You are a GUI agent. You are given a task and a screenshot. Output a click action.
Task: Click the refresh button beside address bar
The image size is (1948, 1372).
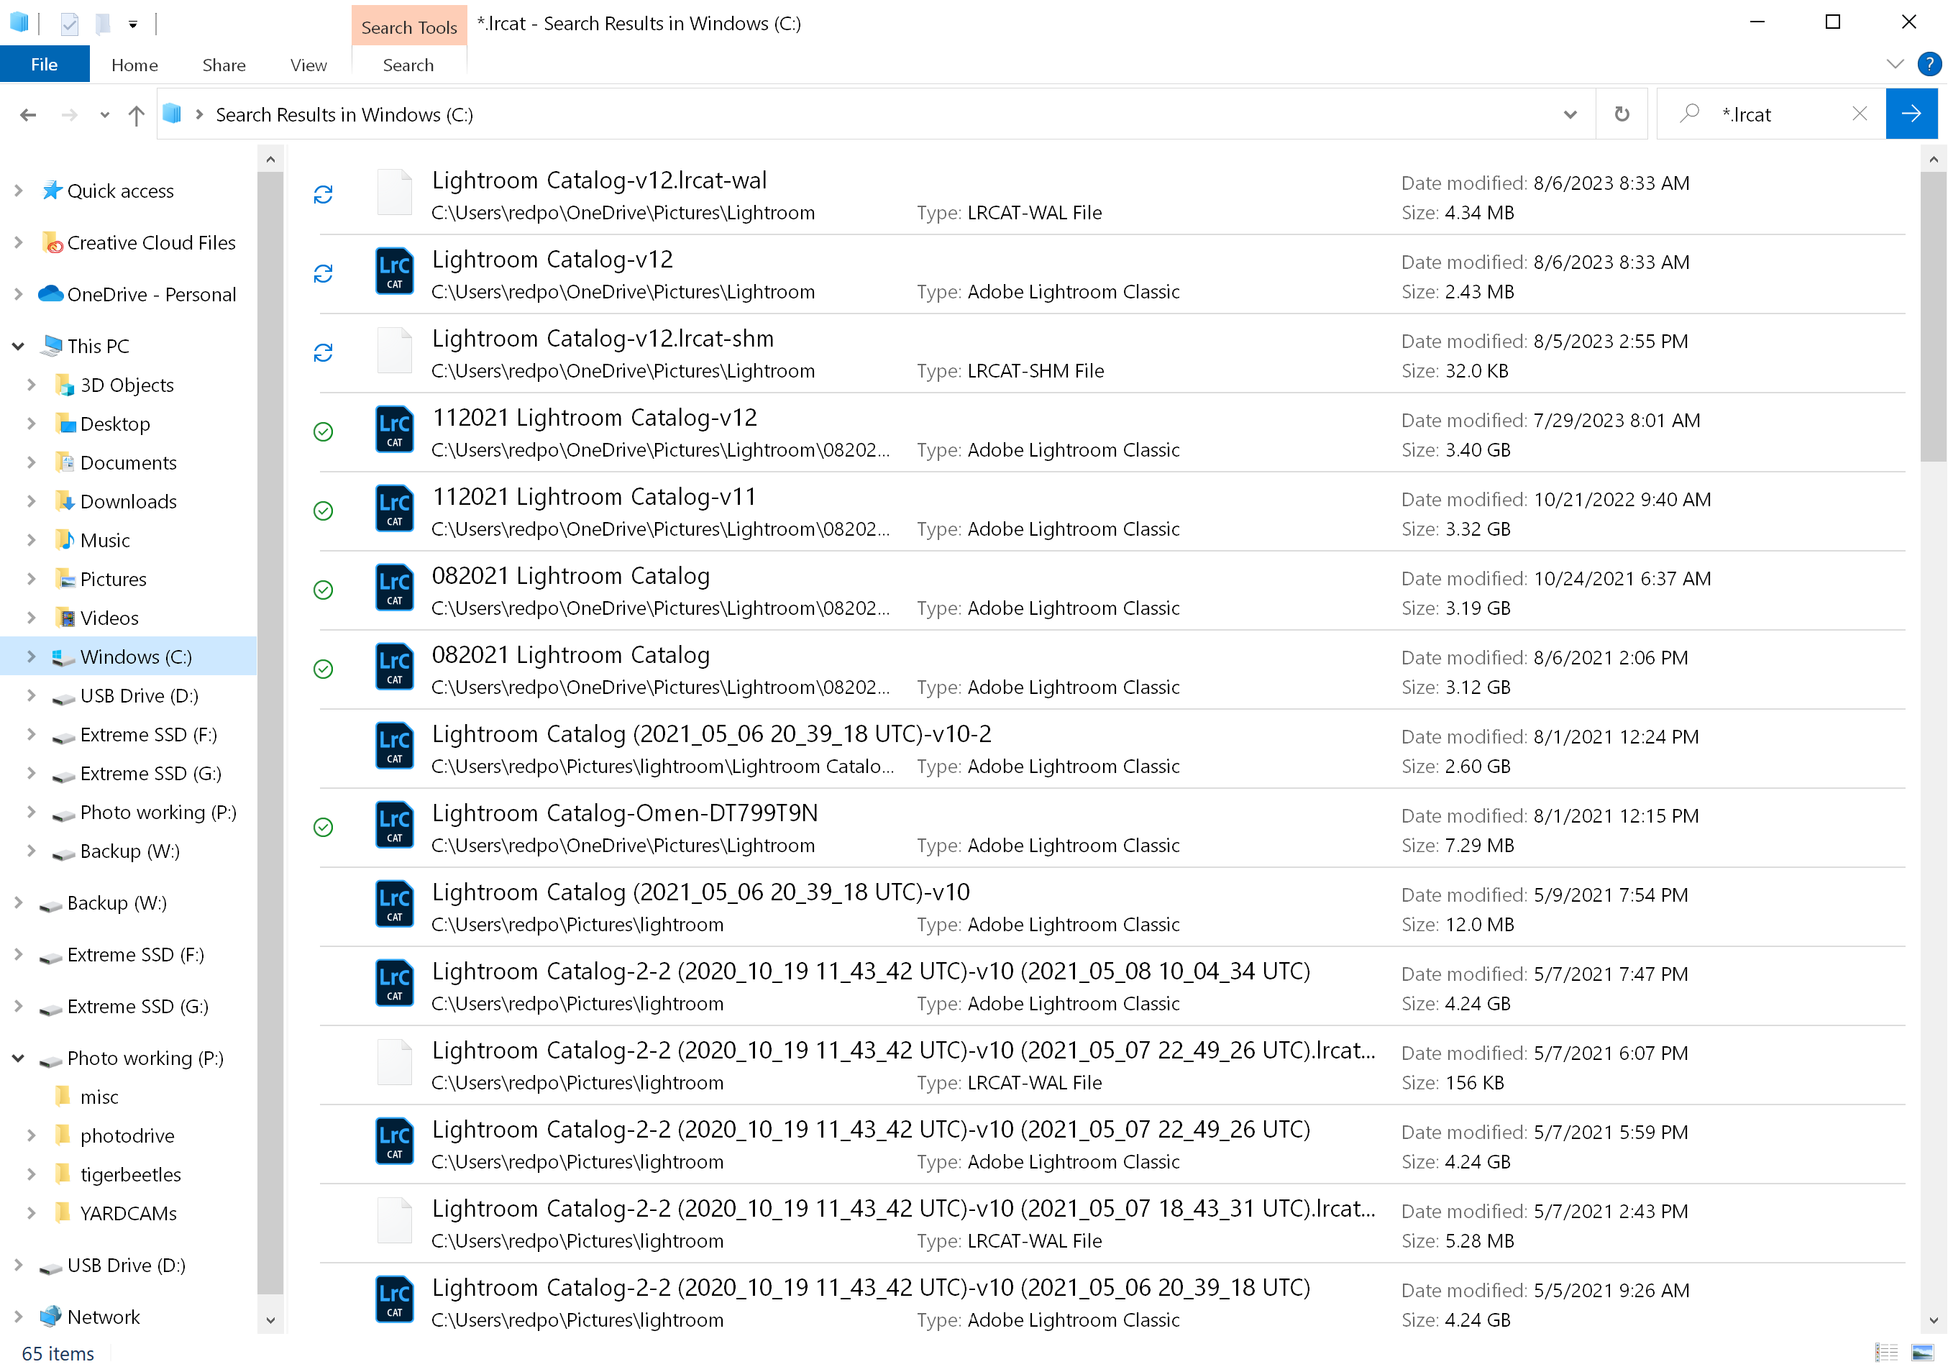coord(1622,114)
